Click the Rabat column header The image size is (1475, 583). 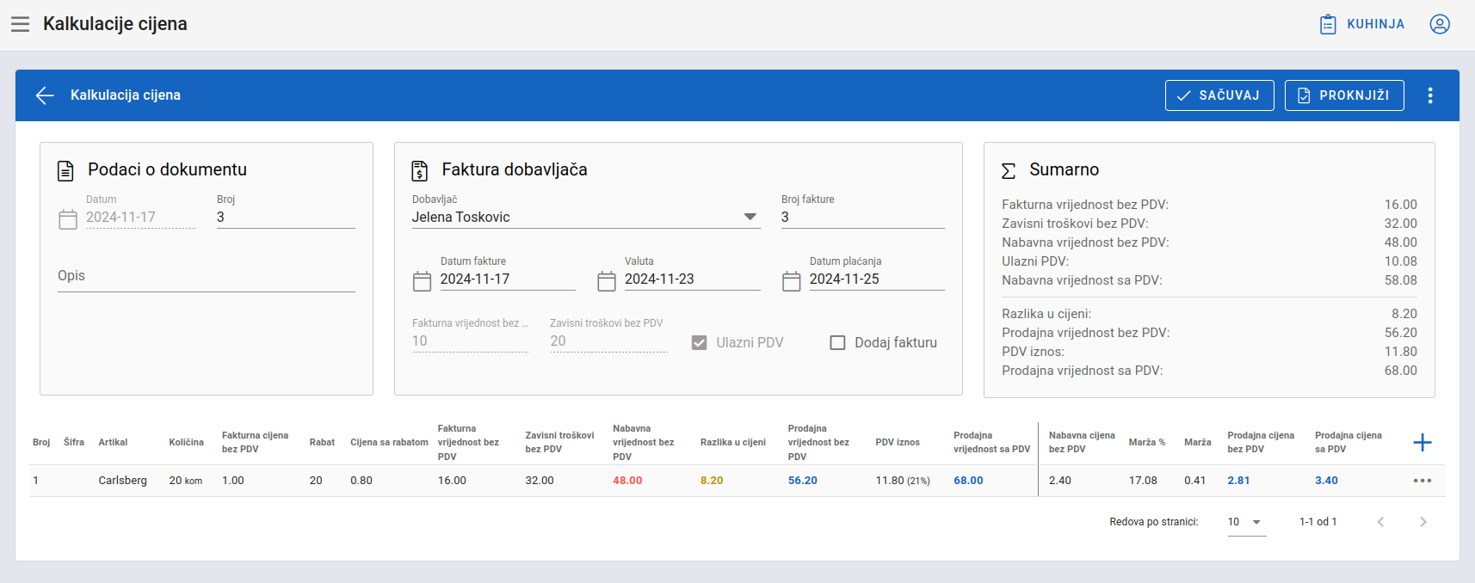(322, 443)
